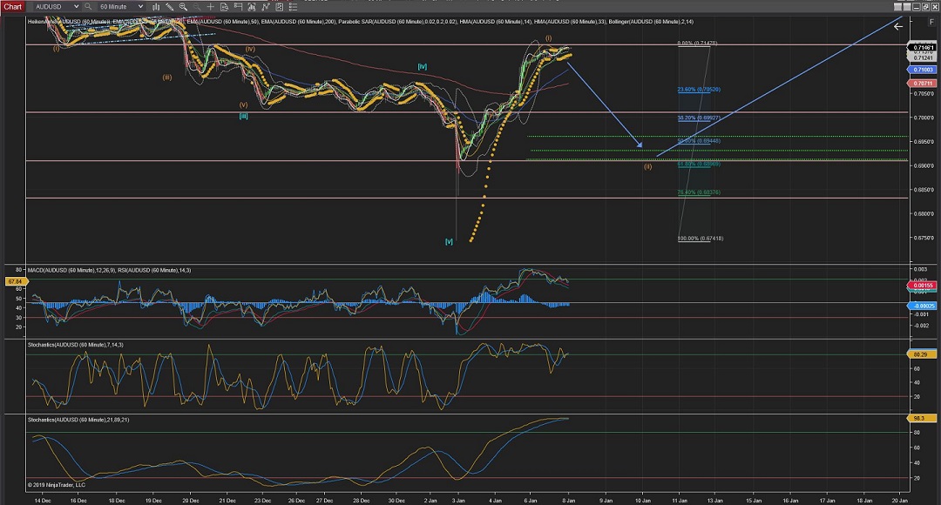Click the zoom out magnifier icon
941x505 pixels.
click(197, 7)
